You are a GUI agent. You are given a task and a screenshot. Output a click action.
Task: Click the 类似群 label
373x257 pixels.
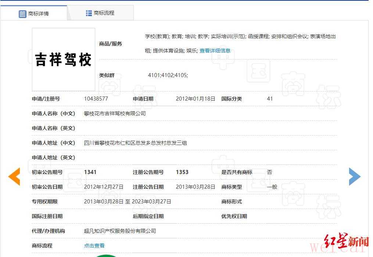click(x=107, y=75)
